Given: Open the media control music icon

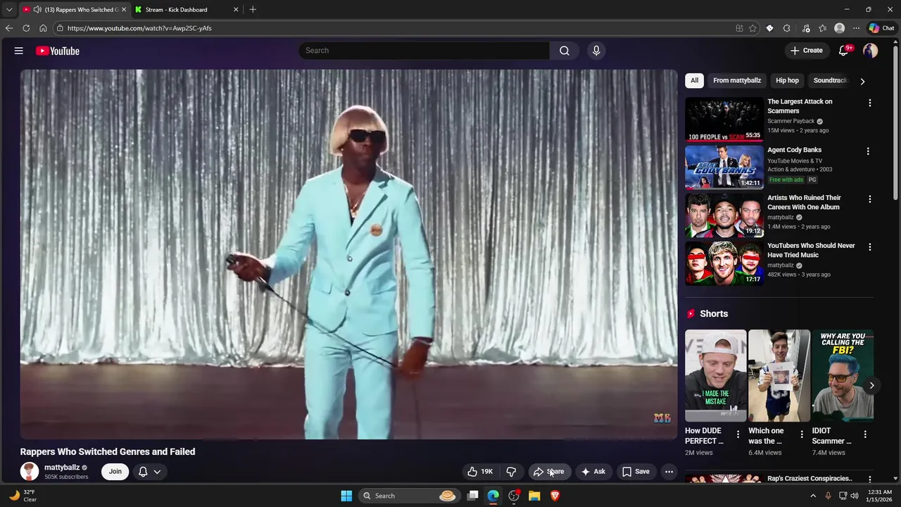Looking at the screenshot, I should [x=805, y=28].
